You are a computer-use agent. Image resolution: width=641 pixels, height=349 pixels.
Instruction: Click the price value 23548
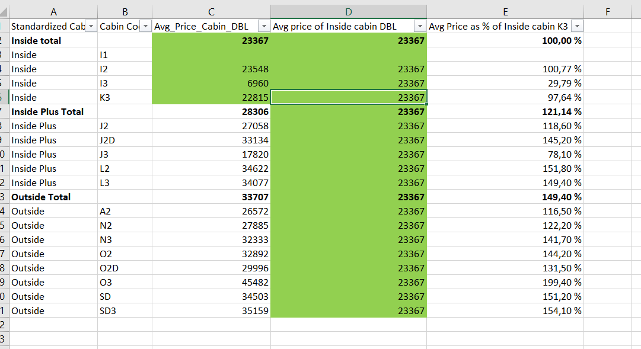(255, 69)
